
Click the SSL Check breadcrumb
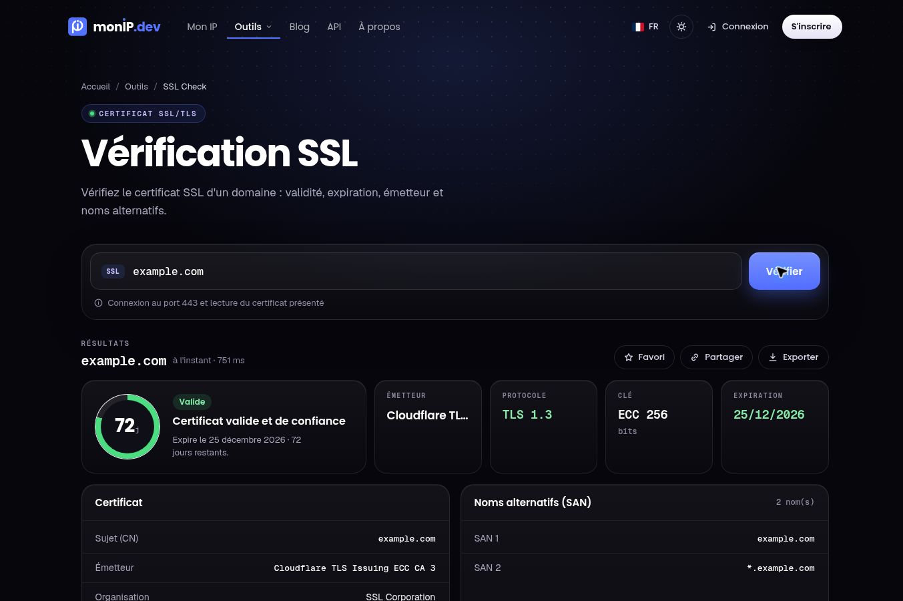[184, 87]
